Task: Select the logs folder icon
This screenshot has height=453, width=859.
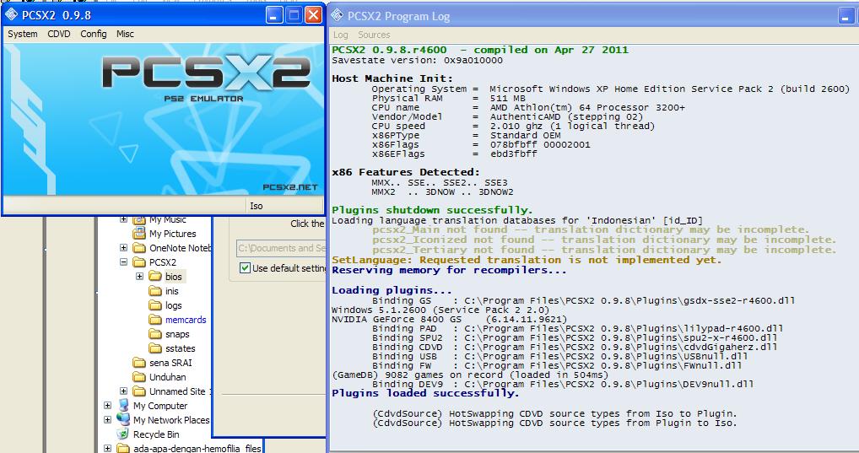Action: (155, 305)
